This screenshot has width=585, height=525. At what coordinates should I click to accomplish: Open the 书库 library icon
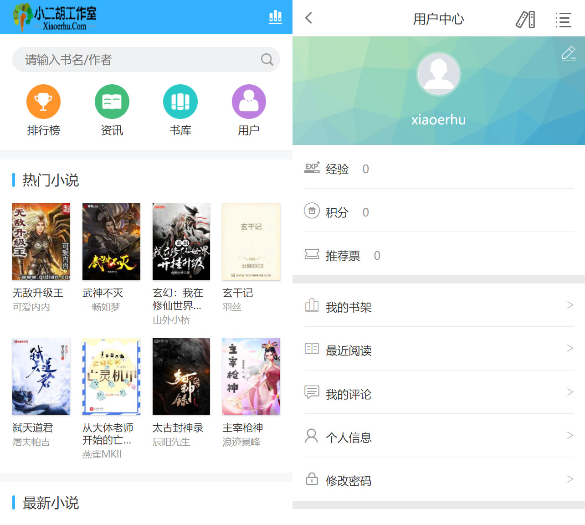pos(180,102)
